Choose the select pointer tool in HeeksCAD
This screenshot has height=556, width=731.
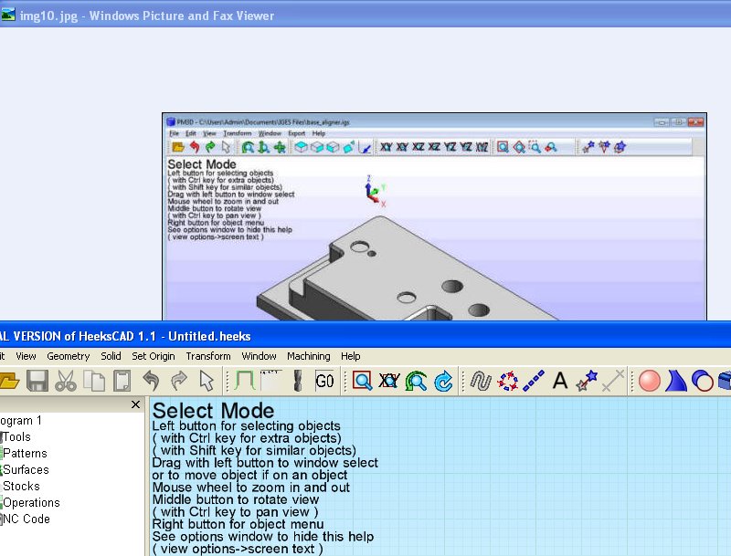[x=207, y=381]
